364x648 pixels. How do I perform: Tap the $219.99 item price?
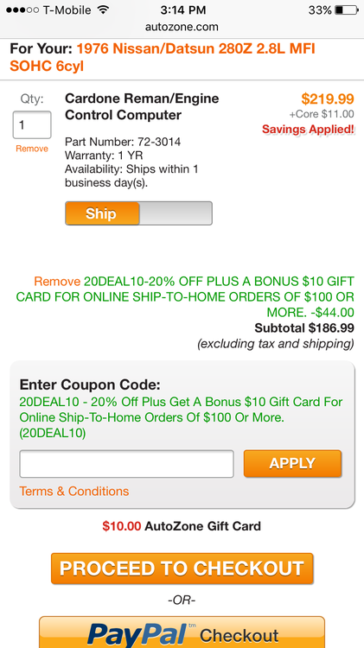(328, 98)
